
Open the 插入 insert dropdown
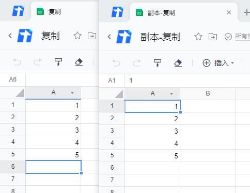(218, 63)
